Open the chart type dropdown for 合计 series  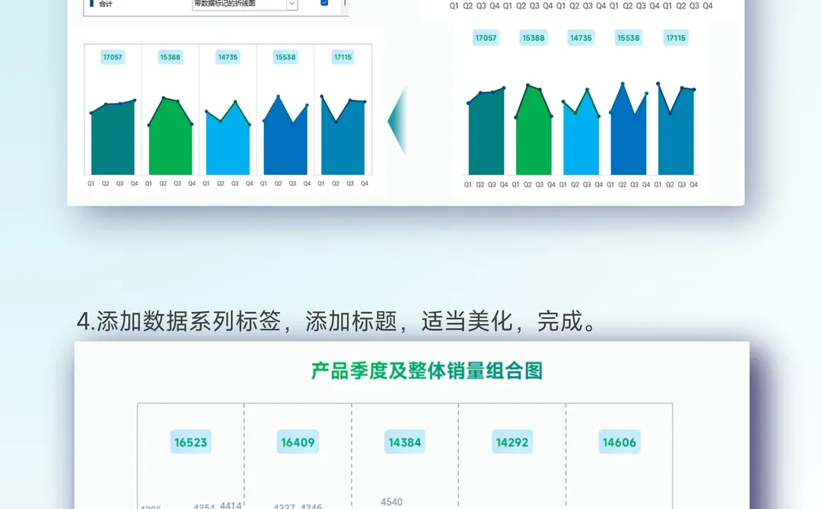292,4
